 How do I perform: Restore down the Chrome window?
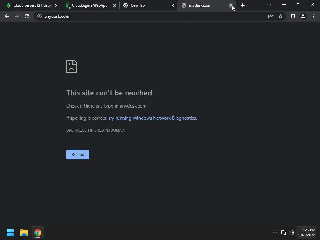298,4
